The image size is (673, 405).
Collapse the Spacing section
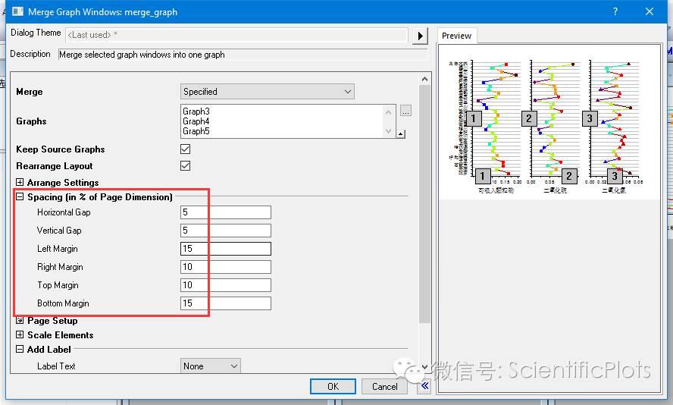(x=20, y=196)
